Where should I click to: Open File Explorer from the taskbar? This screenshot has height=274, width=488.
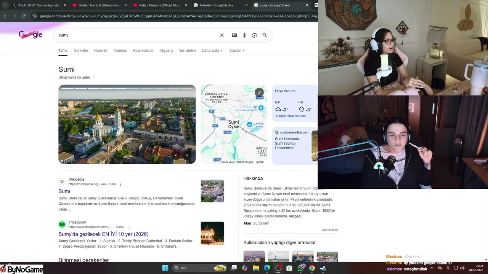[x=256, y=268]
